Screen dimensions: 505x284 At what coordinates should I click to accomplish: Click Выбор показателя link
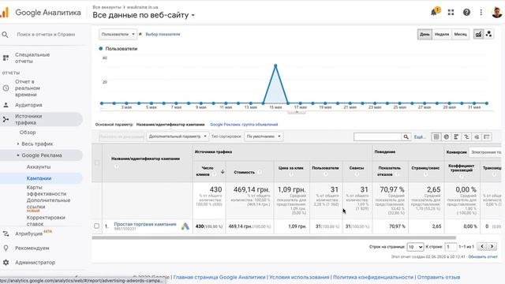click(163, 34)
